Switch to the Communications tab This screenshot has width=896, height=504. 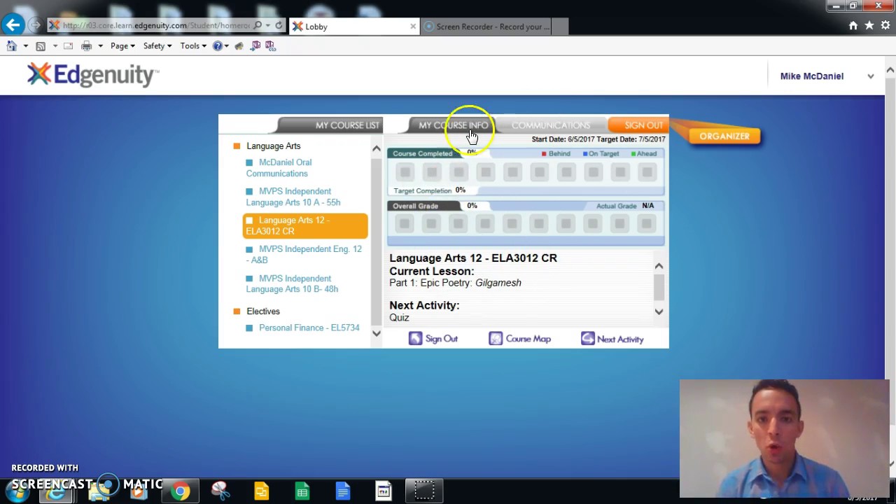pos(550,125)
